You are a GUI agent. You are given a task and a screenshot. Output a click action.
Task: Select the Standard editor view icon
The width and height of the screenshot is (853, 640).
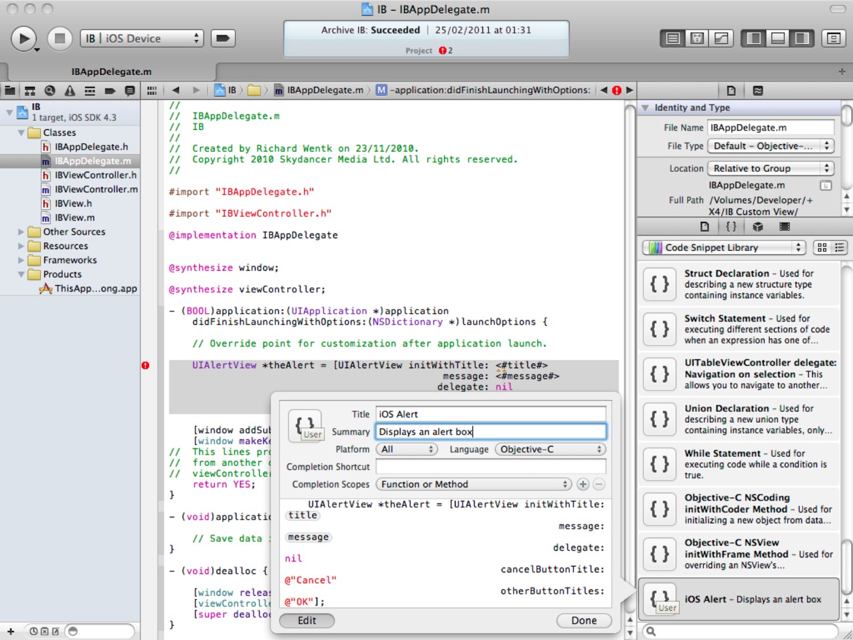pos(673,38)
